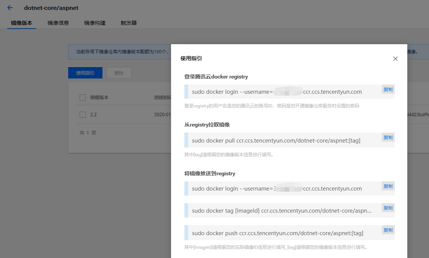Image resolution: width=429 pixels, height=258 pixels.
Task: Switch to the 镜像版本 tab
Action: point(22,23)
